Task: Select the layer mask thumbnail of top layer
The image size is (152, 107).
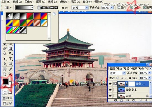Action: click(132, 84)
